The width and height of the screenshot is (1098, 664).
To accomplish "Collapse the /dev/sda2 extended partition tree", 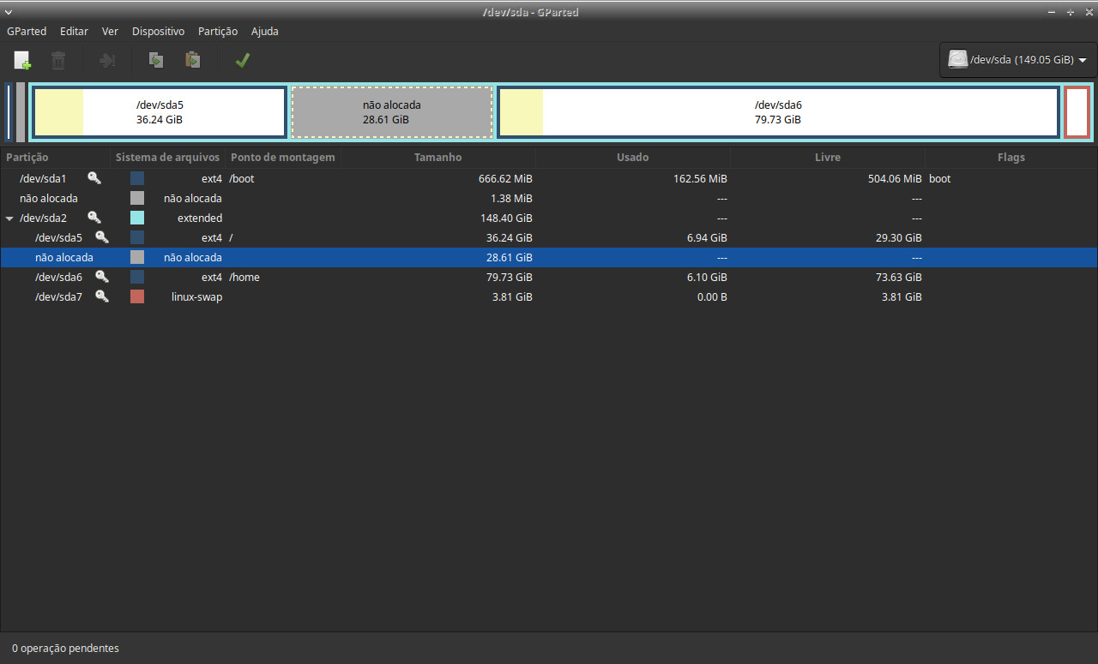I will tap(9, 218).
